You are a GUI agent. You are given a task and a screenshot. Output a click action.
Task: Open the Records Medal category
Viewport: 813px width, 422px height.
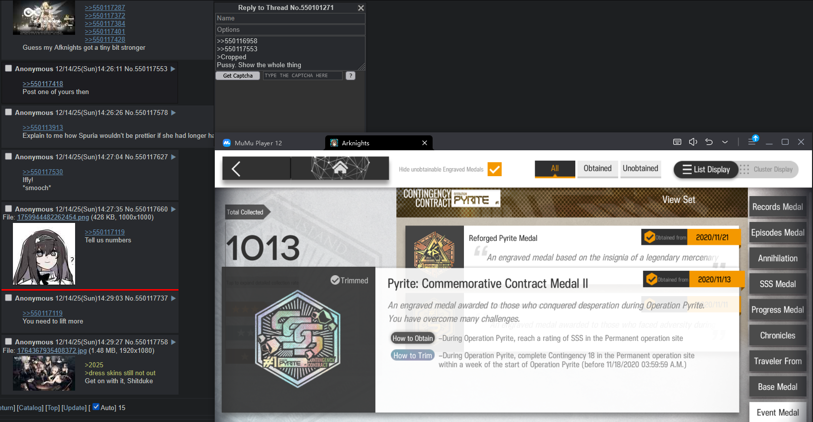click(778, 207)
